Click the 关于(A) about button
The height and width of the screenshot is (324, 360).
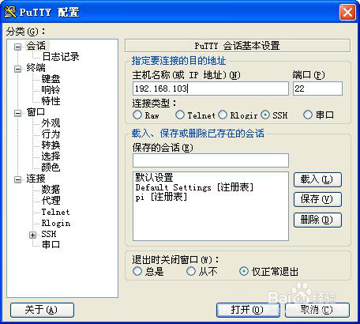point(42,310)
